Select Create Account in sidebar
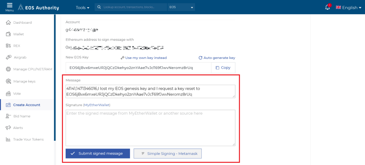This screenshot has height=165, width=365. click(26, 105)
